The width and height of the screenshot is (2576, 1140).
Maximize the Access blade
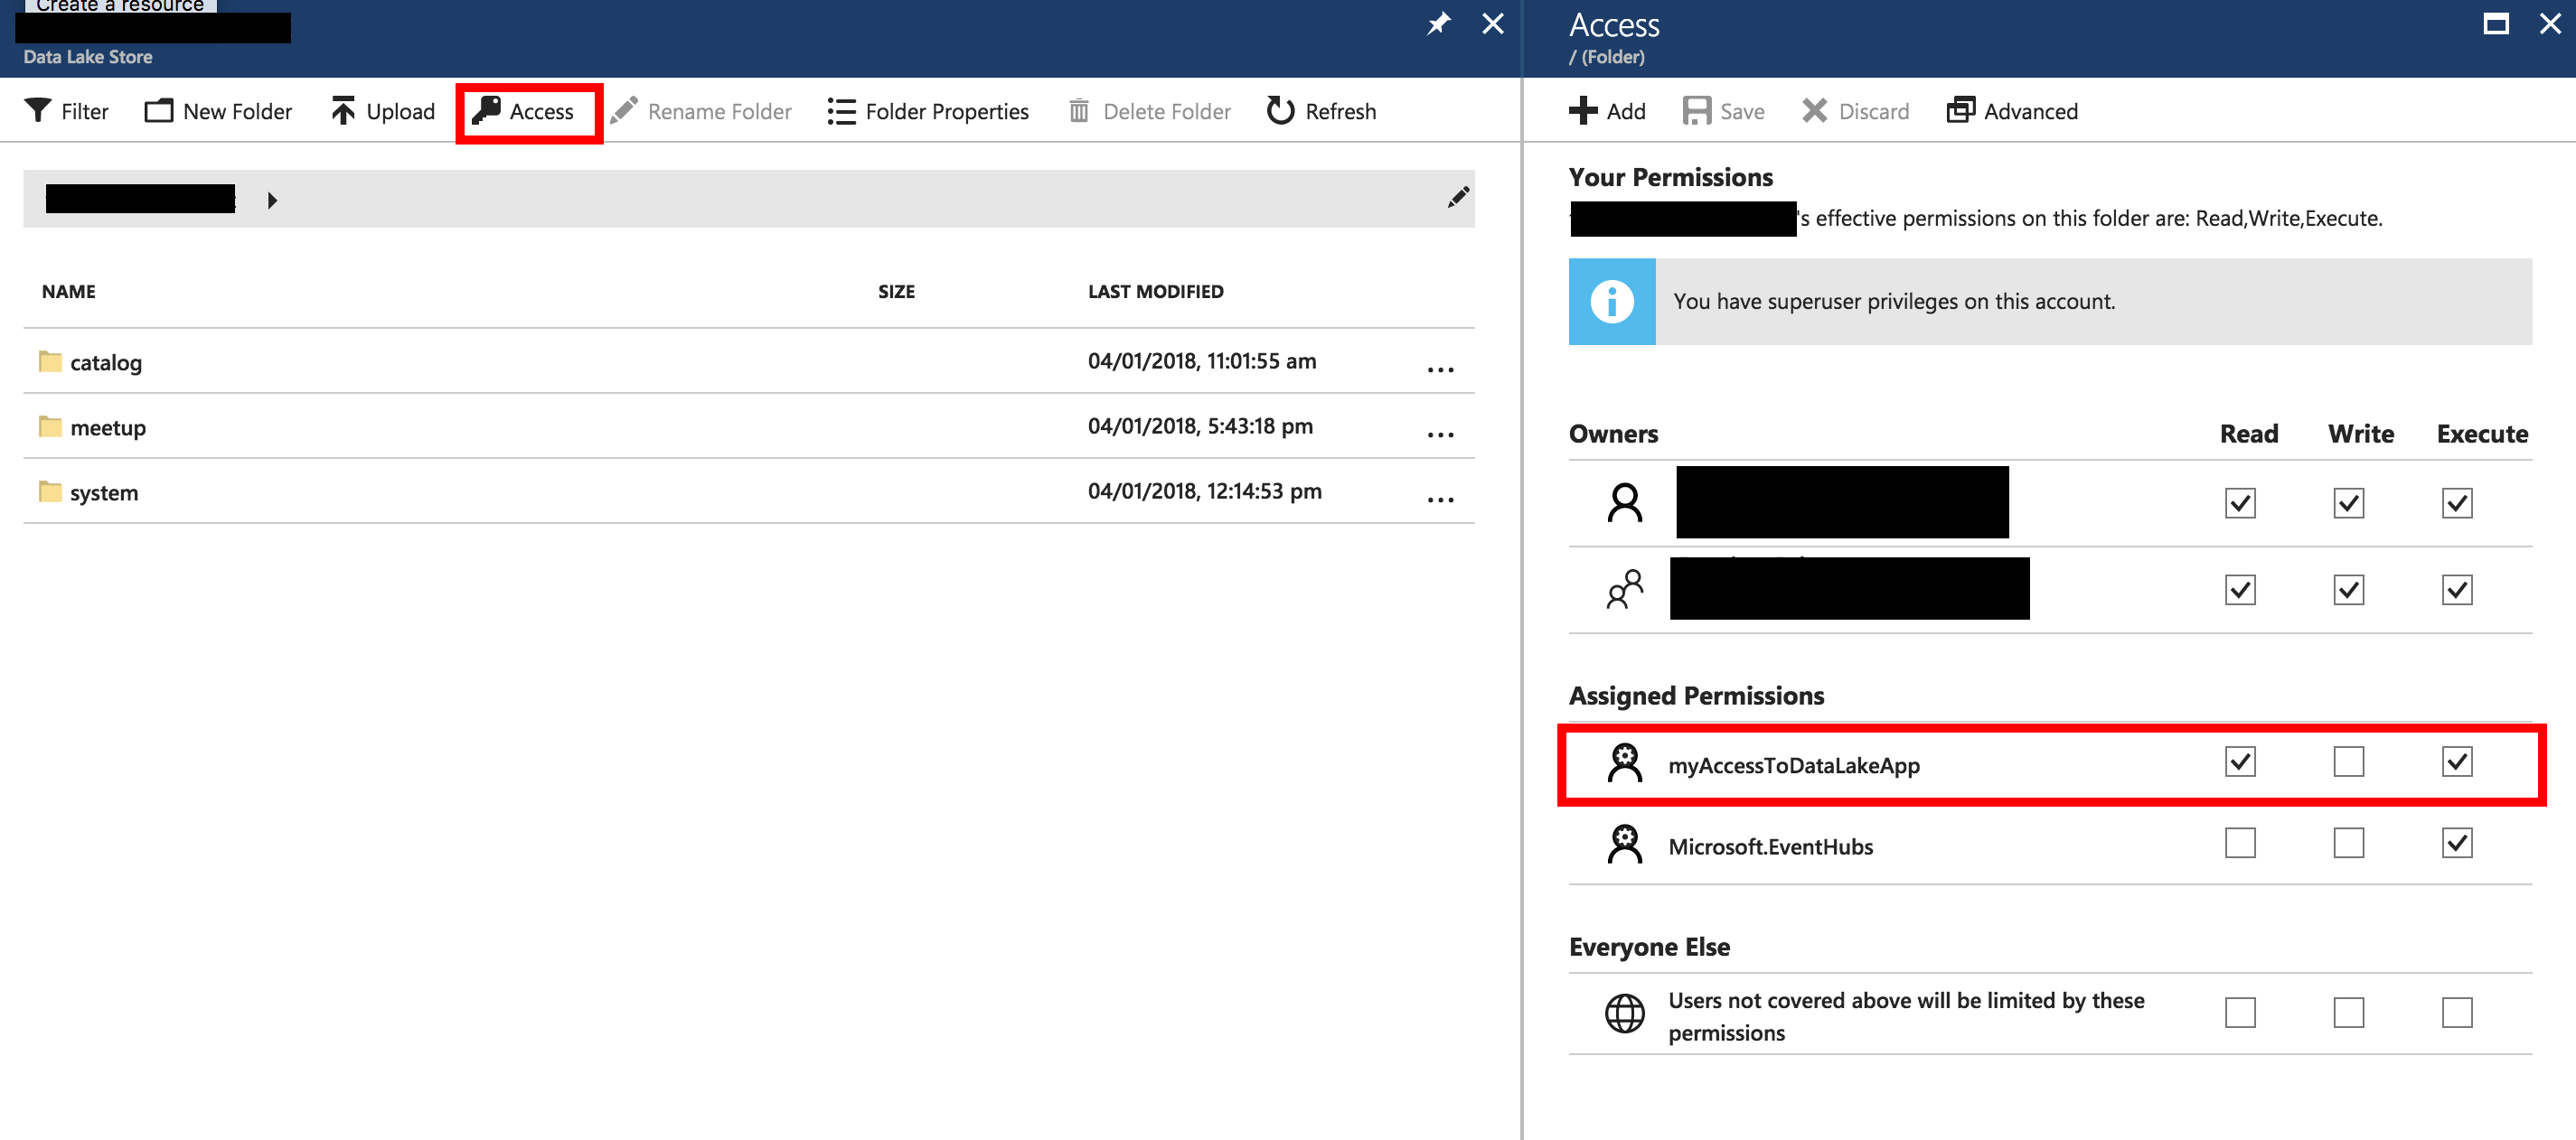(2496, 23)
